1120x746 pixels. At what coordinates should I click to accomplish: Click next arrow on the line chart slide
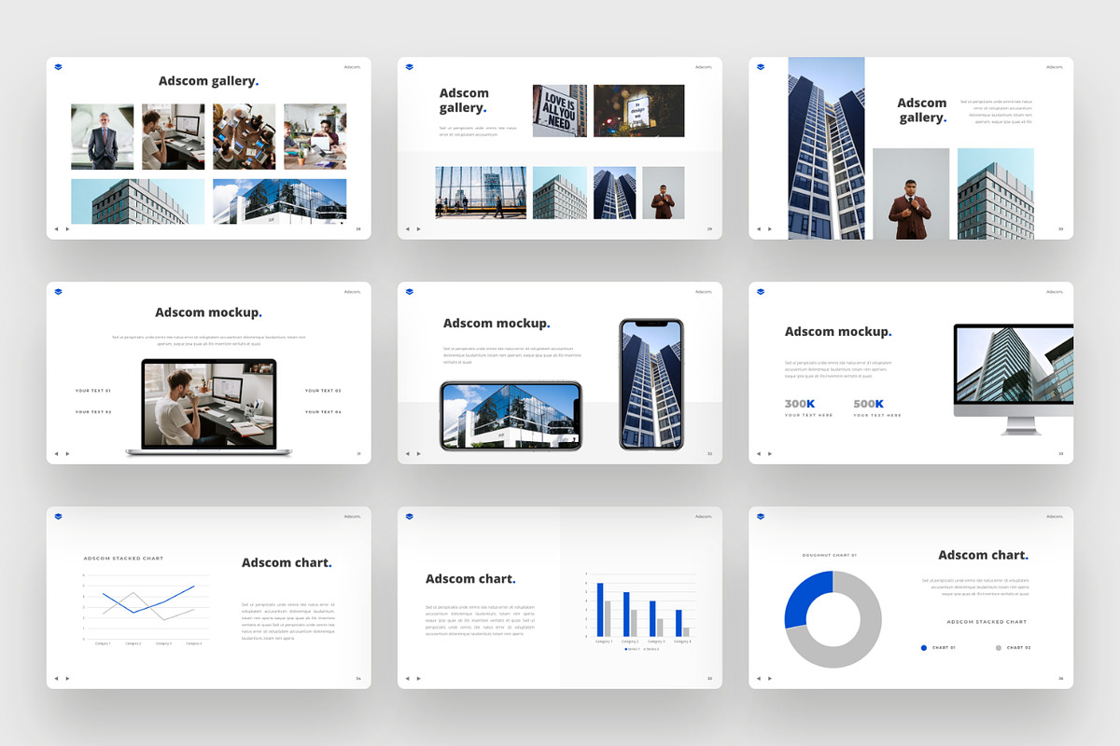67,678
